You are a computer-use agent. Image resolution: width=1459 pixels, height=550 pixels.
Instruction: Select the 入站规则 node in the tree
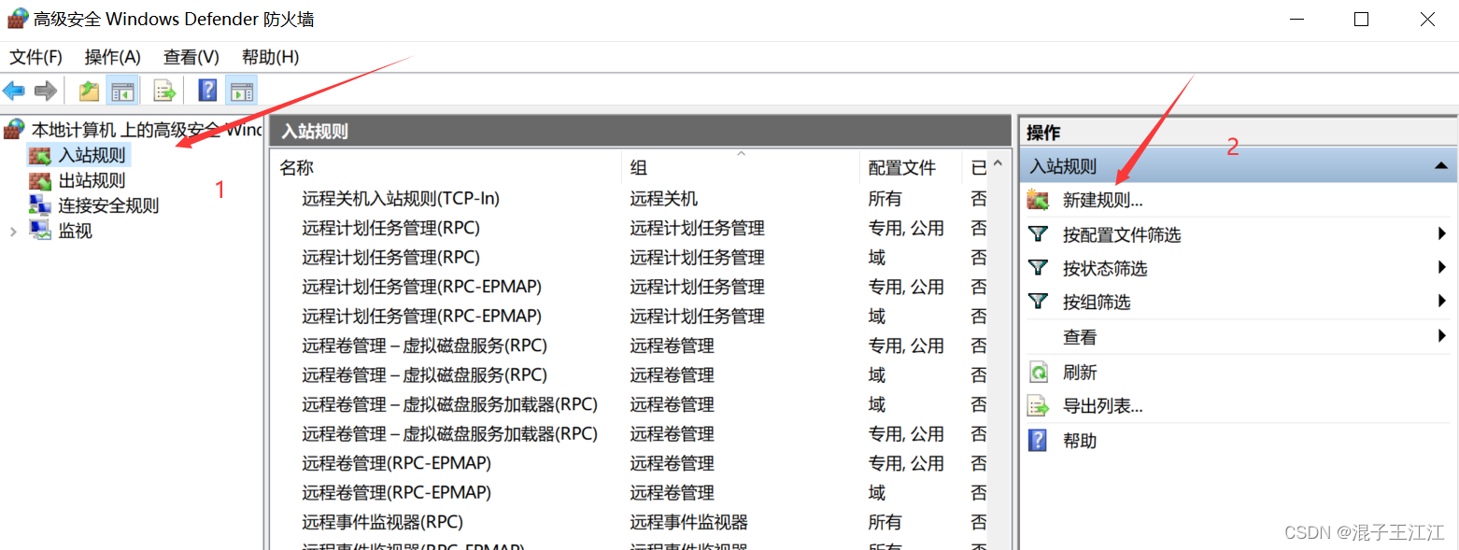click(92, 155)
